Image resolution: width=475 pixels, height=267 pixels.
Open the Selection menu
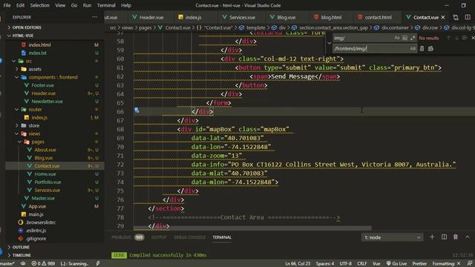(39, 5)
